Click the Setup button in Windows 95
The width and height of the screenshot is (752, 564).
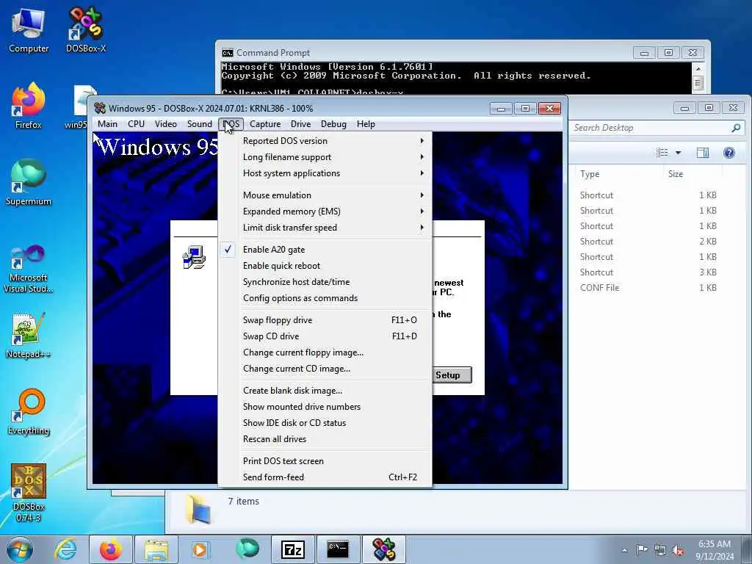(x=452, y=375)
